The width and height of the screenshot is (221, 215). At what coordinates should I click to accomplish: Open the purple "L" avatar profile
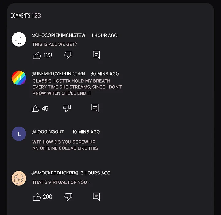(19, 134)
